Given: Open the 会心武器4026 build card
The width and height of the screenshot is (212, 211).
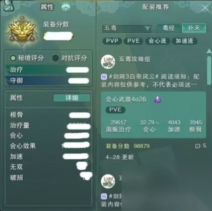Looking at the screenshot, I should point(154,115).
